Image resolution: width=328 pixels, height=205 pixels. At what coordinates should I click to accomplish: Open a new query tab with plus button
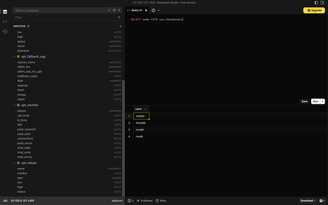tap(153, 10)
